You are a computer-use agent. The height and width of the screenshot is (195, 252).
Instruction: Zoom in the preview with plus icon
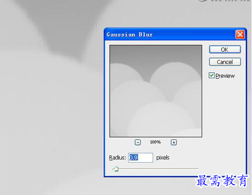(x=173, y=142)
